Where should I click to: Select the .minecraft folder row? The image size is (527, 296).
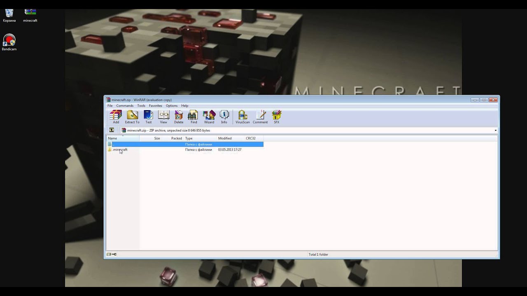click(185, 150)
